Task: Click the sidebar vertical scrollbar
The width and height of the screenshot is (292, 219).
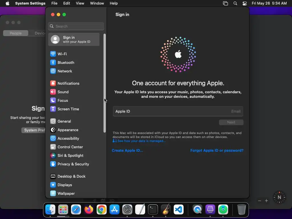Action: pos(105,83)
